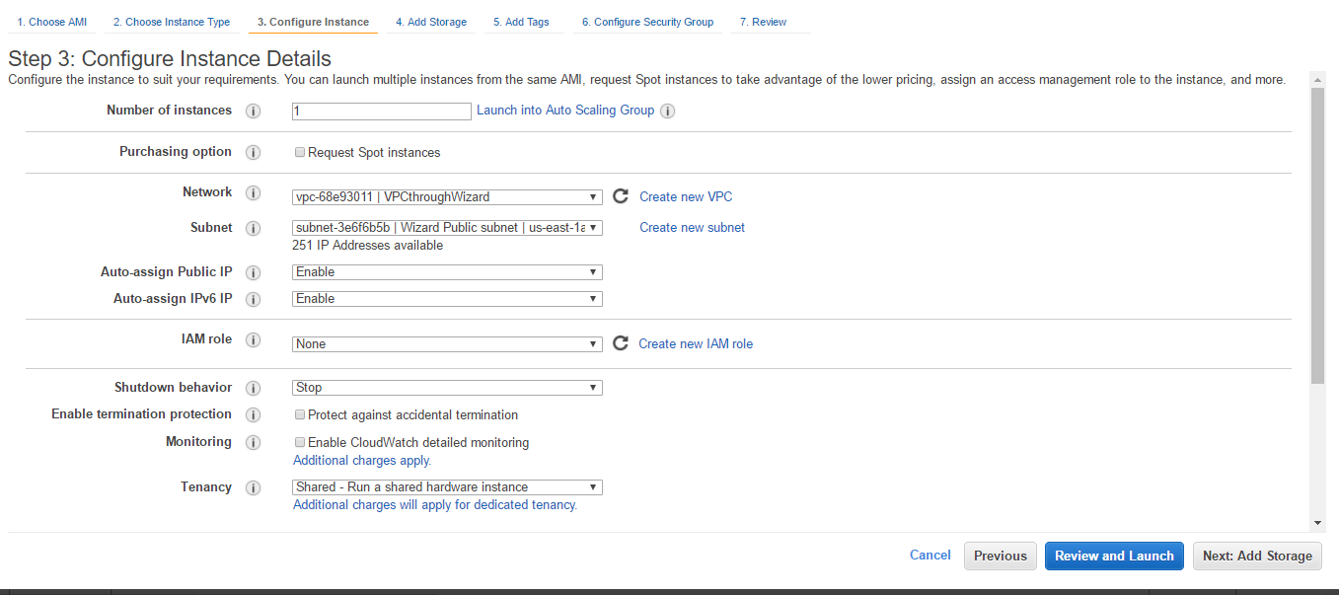
Task: Go to 5. Add Tags tab
Action: [521, 22]
